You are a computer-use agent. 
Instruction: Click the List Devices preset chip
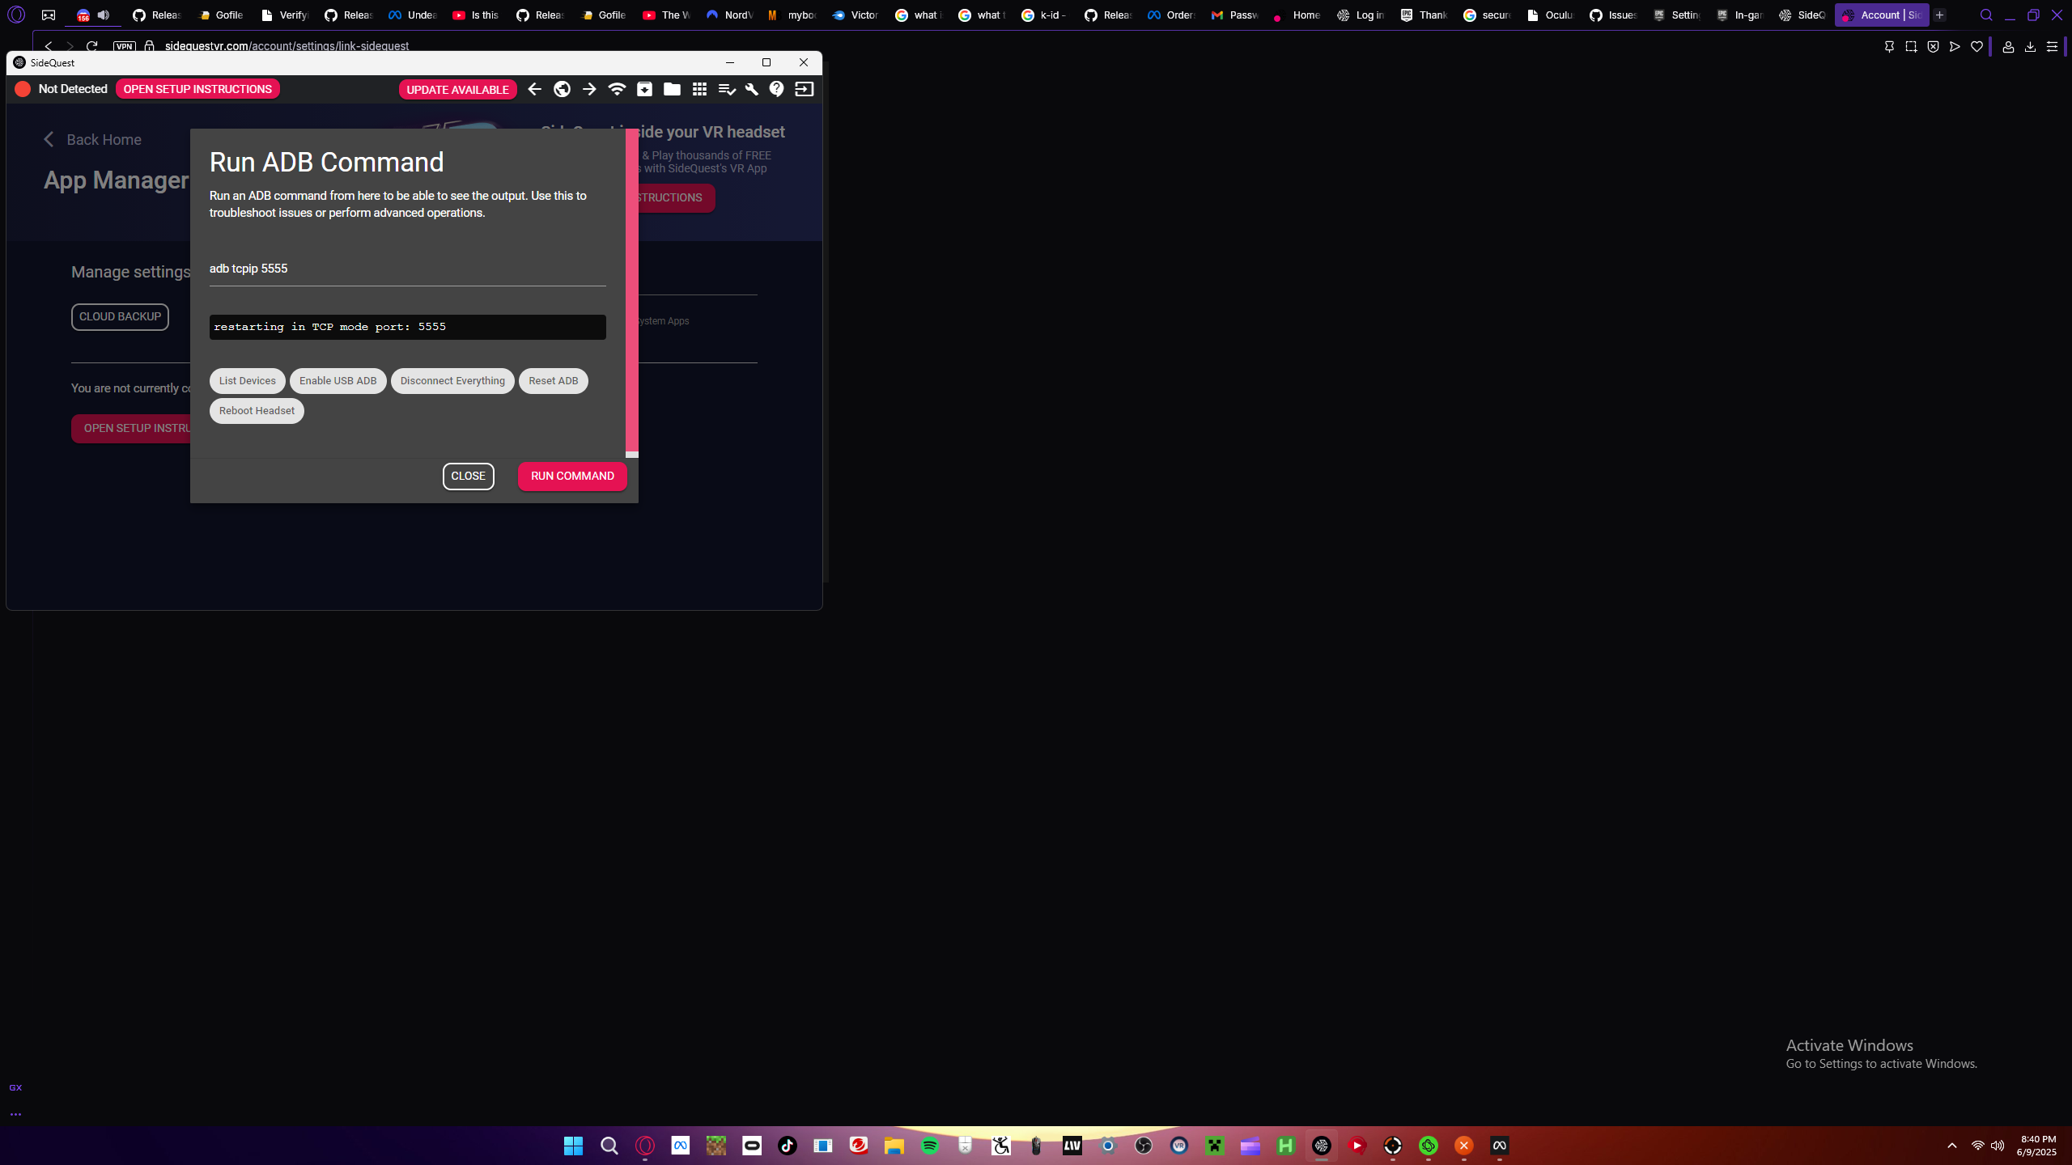point(247,380)
